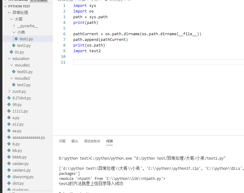Image resolution: width=244 pixels, height=193 pixels.
Task: Select the education folder name
Action: pyautogui.click(x=21, y=59)
